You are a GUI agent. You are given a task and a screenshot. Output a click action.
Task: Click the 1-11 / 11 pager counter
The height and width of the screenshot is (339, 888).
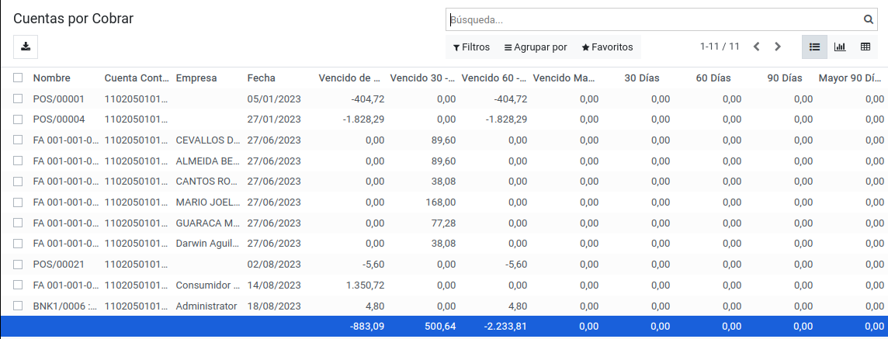point(720,47)
